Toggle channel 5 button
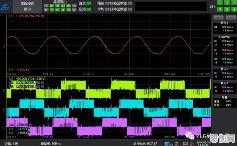 pyautogui.click(x=227, y=10)
